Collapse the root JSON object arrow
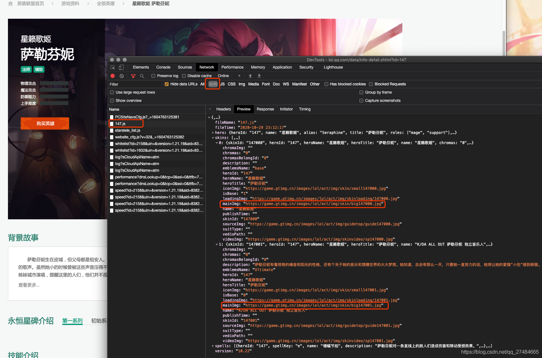Image resolution: width=542 pixels, height=358 pixels. click(x=209, y=117)
